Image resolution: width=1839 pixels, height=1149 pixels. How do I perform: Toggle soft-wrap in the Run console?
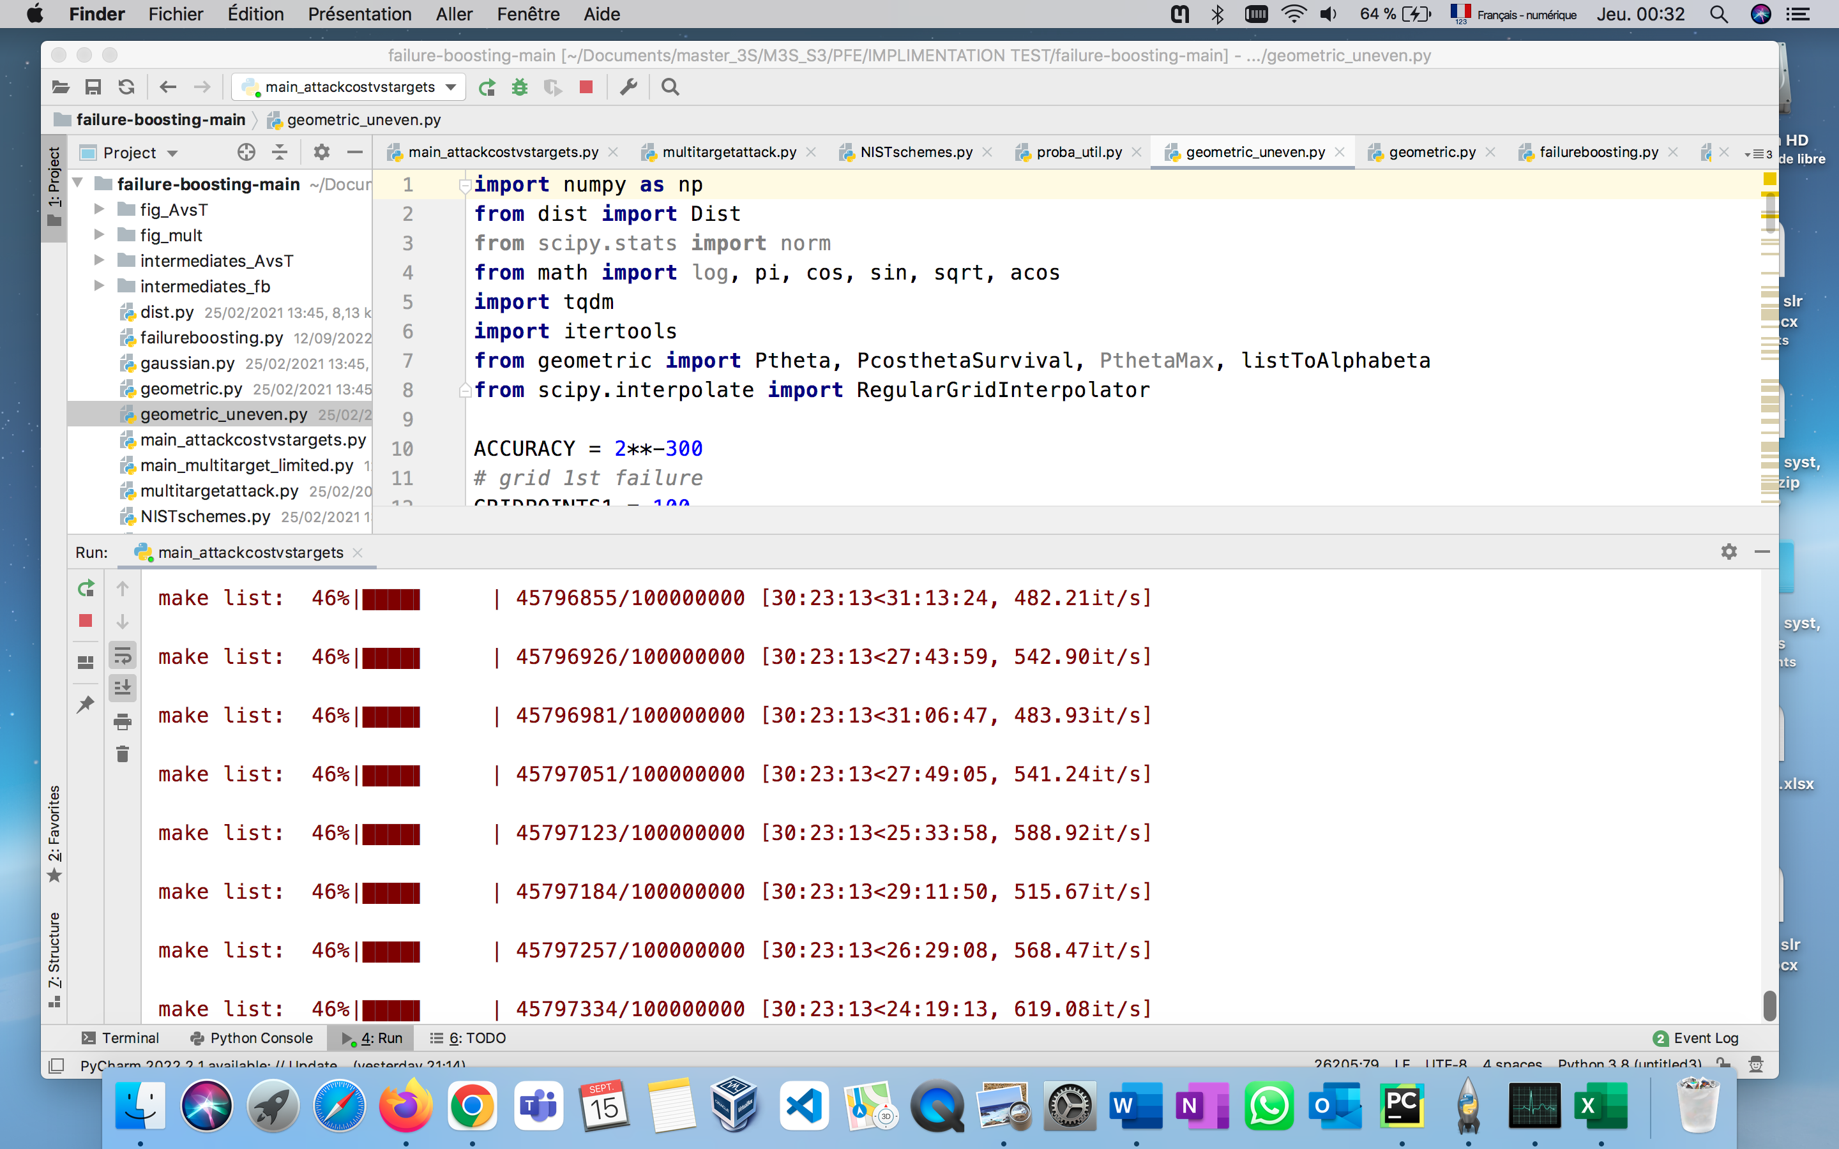(x=123, y=655)
